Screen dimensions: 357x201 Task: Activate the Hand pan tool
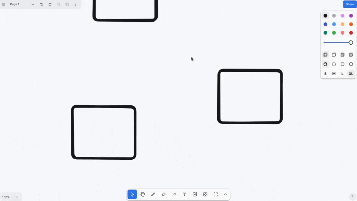point(142,194)
